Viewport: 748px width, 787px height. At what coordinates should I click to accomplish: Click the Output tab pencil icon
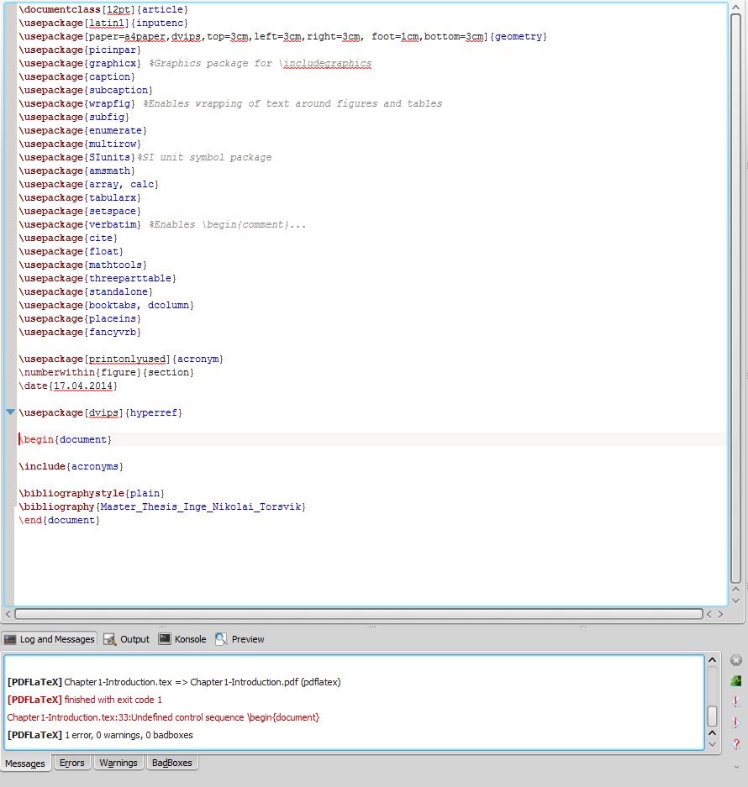click(109, 639)
